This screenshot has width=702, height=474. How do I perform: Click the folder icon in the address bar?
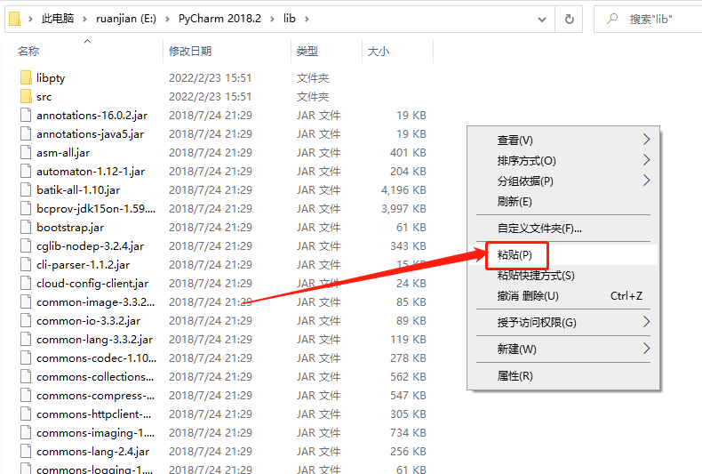click(14, 19)
